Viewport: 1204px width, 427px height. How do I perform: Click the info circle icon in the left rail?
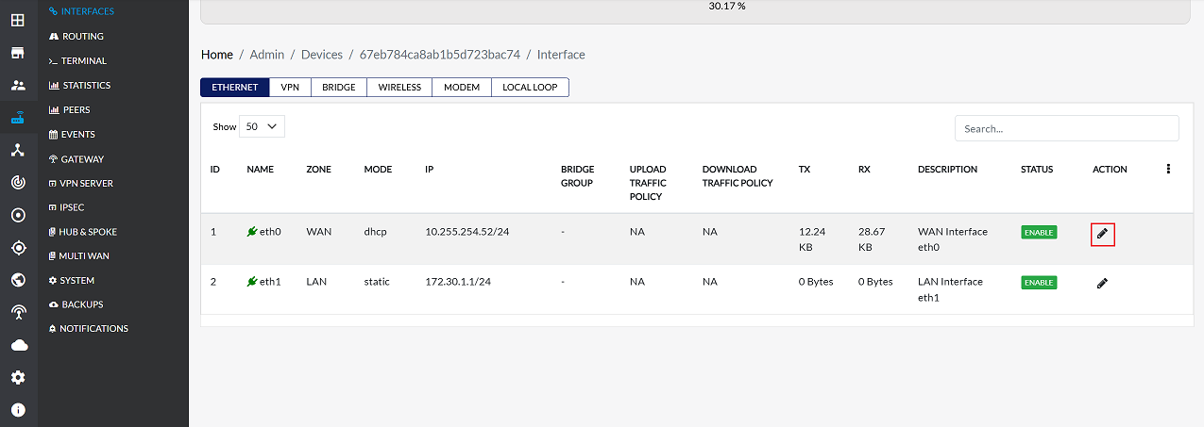(18, 410)
